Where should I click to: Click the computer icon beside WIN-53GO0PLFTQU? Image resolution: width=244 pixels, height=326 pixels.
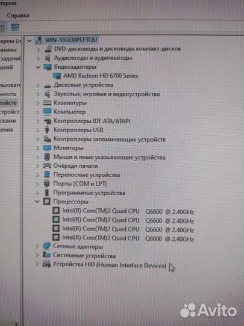(39, 40)
